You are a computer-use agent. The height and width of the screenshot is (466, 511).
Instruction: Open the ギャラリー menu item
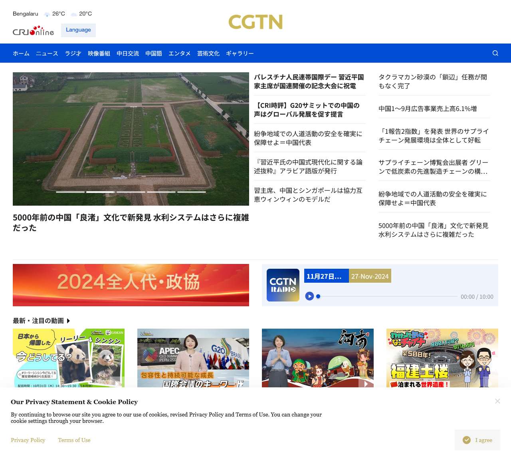[x=239, y=53]
